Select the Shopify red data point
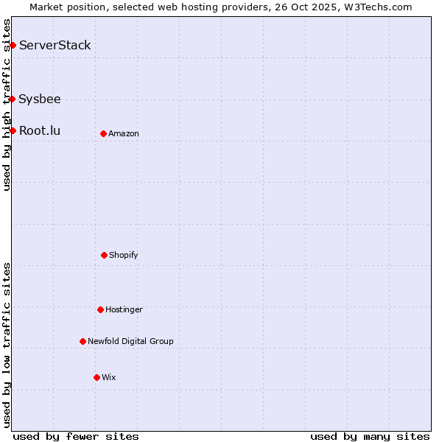442x442 pixels. click(x=104, y=255)
